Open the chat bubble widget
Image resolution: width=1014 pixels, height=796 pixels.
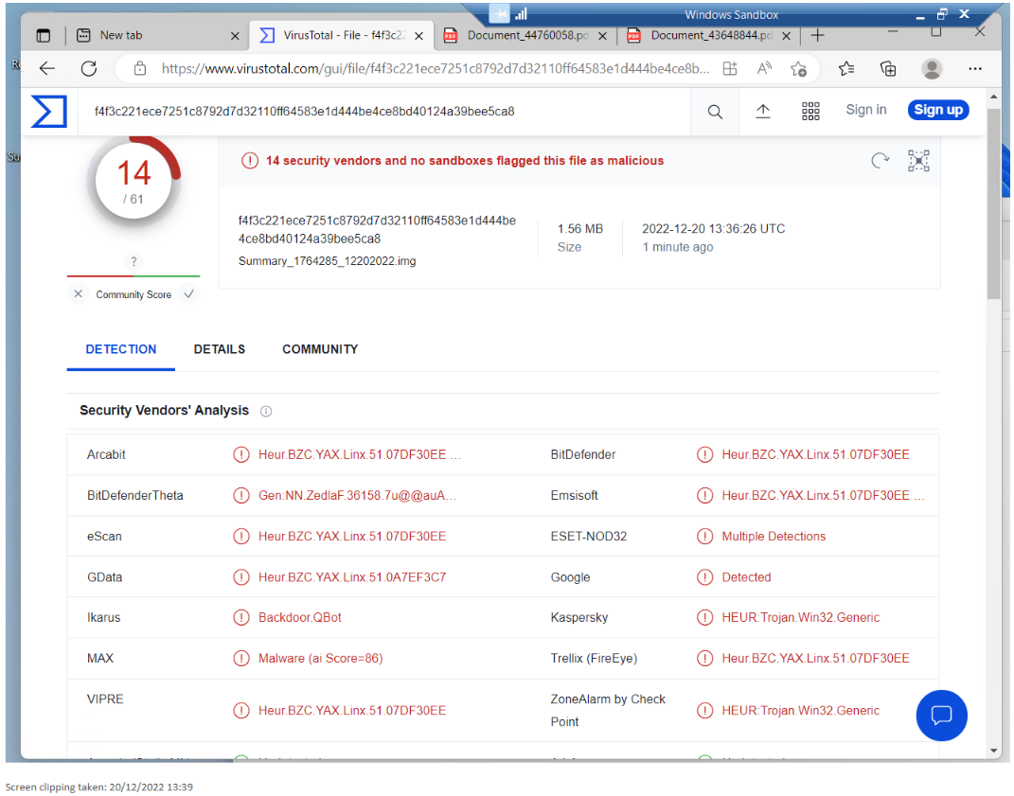(941, 716)
